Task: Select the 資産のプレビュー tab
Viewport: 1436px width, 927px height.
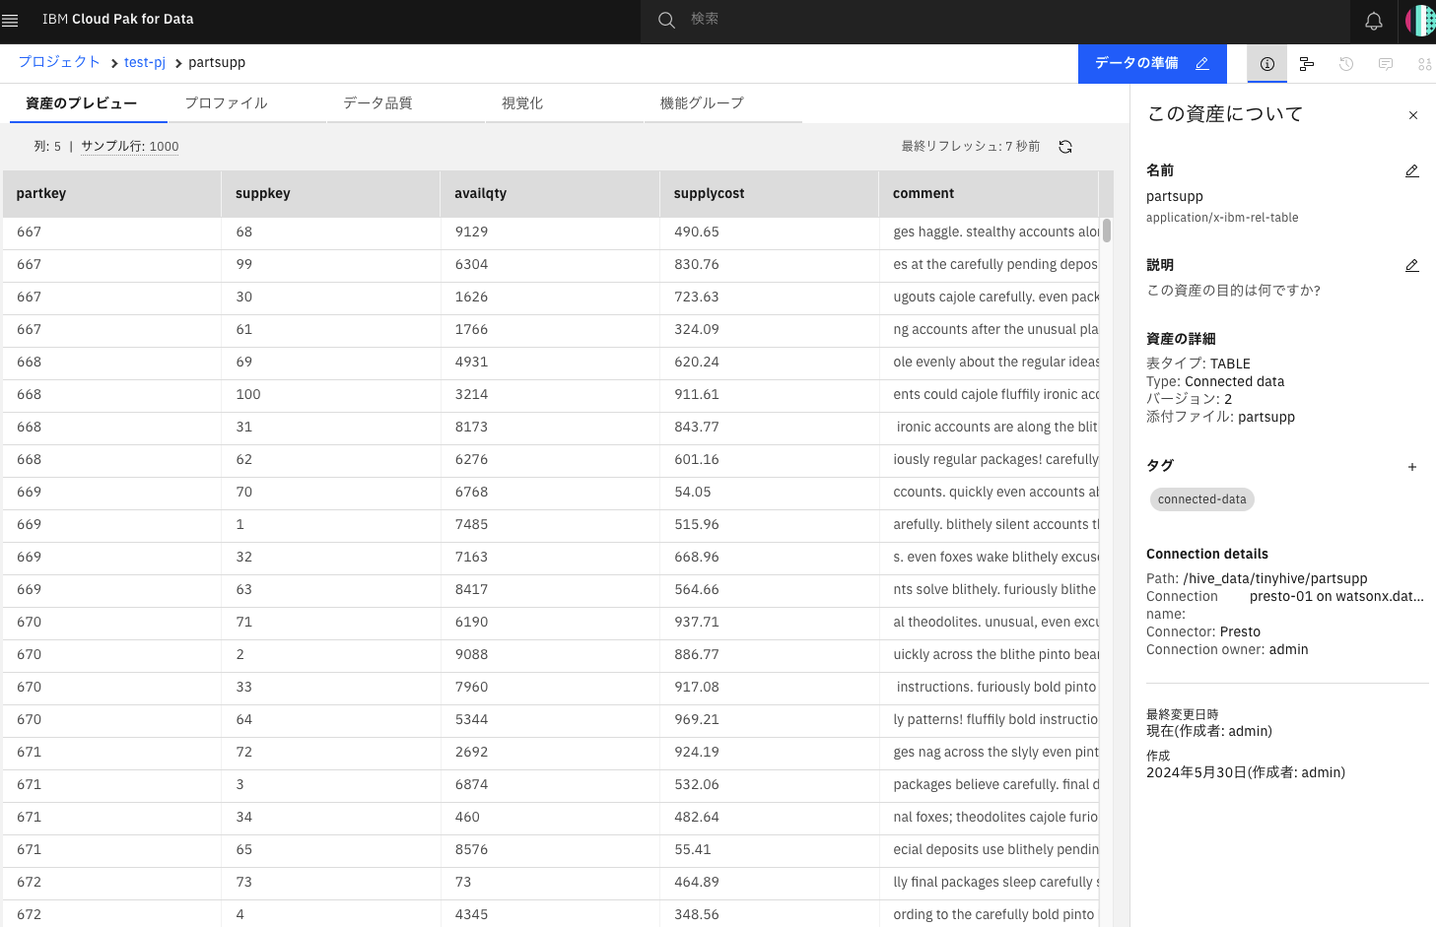Action: (x=89, y=103)
